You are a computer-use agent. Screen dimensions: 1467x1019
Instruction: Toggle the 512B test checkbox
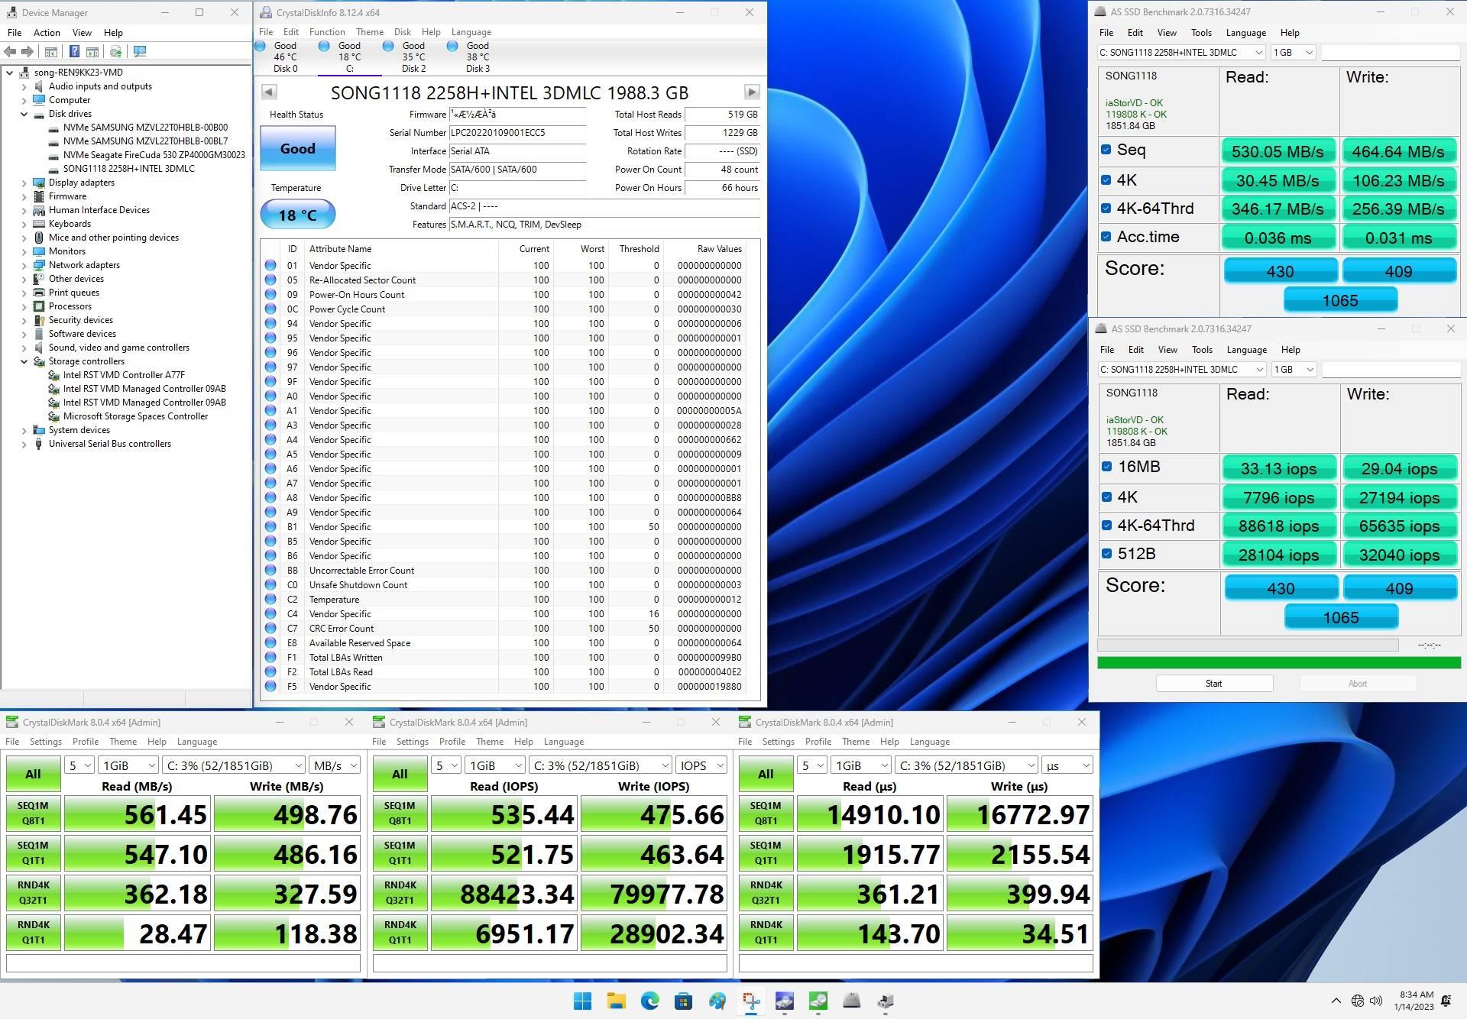(1106, 553)
